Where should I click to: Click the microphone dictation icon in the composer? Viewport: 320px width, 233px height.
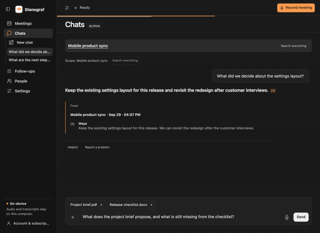point(287,217)
